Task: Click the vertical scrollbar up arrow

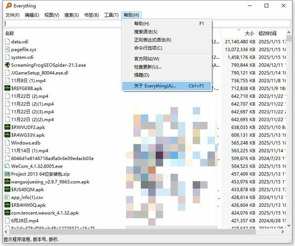Action: pyautogui.click(x=289, y=32)
